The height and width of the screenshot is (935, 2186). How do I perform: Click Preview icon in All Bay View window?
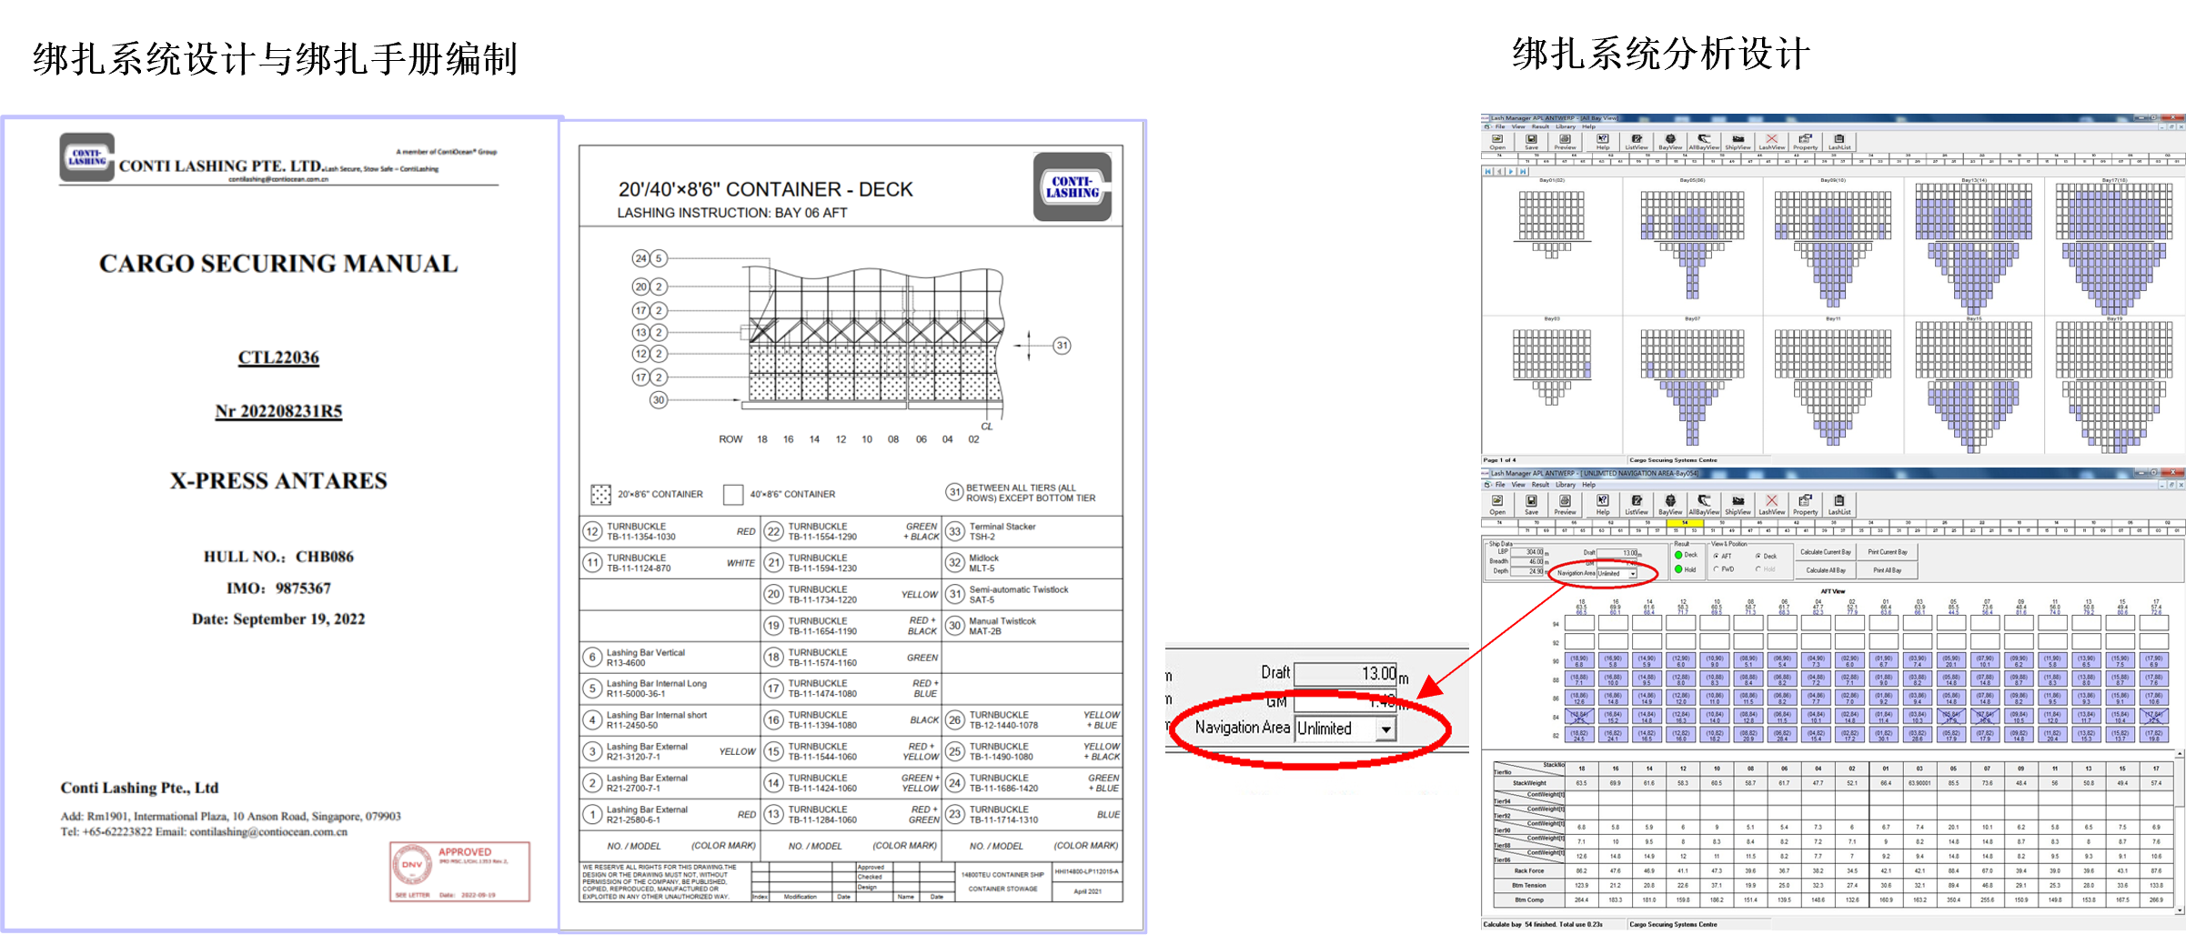pos(1565,142)
